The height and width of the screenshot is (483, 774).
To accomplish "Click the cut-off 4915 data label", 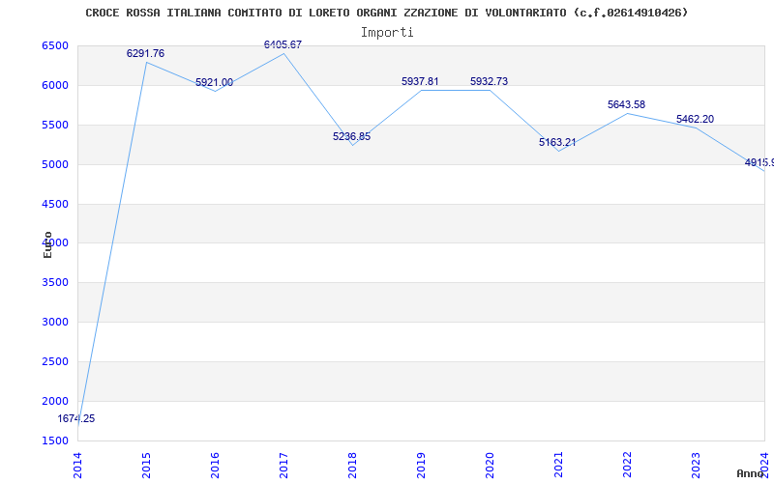I will 759,162.
